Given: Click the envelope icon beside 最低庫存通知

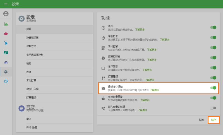Looking at the screenshot, I should (103, 88).
